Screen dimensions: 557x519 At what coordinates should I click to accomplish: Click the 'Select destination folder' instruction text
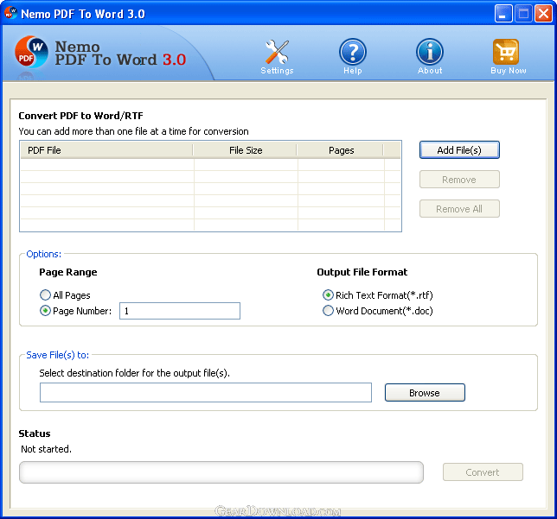pos(135,373)
